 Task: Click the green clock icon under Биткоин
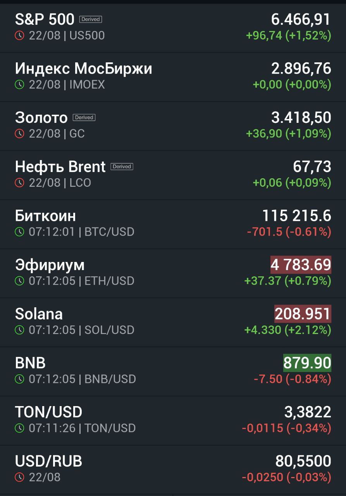point(19,232)
